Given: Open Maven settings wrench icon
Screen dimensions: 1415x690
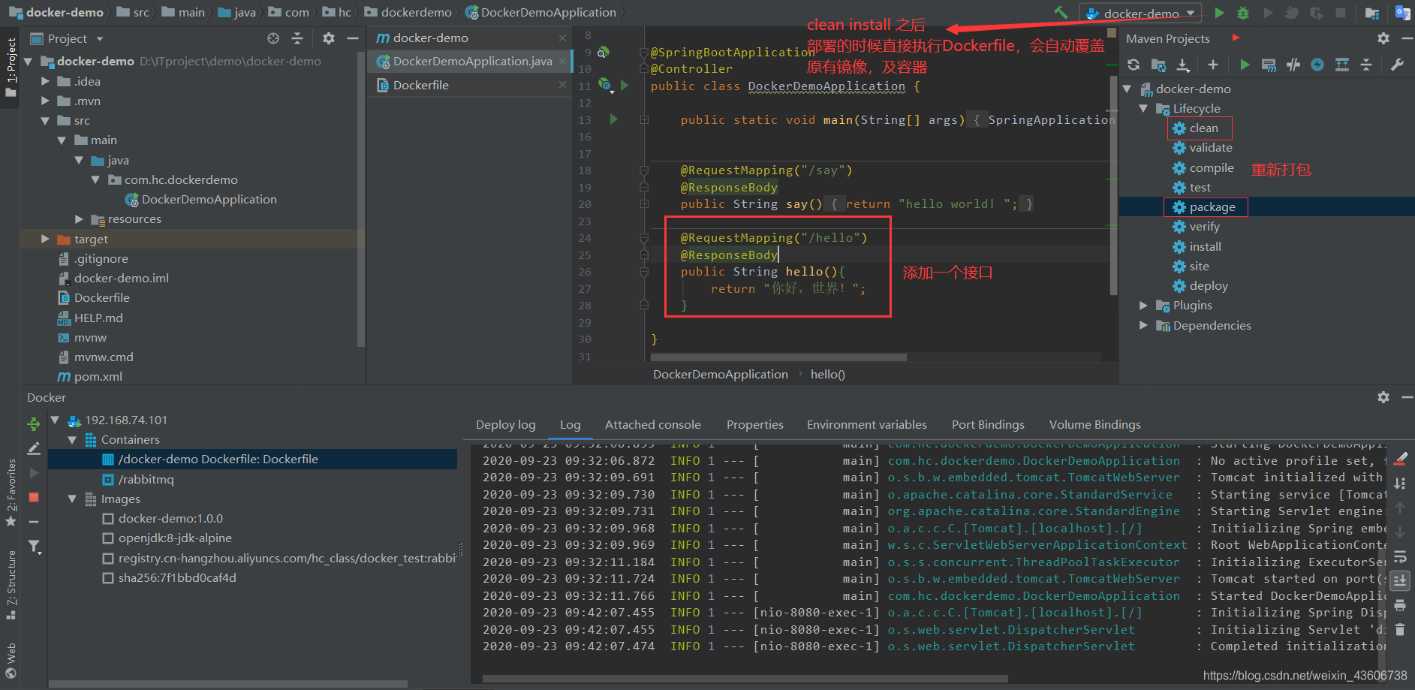Looking at the screenshot, I should coord(1397,65).
